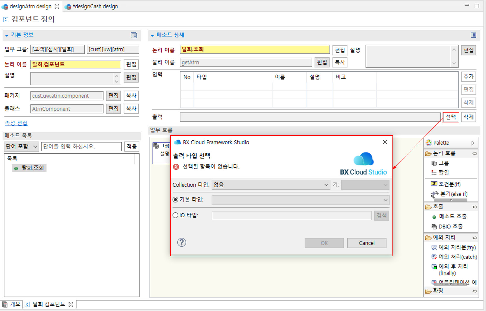Select the IO 타입 radio button
486x311 pixels.
[x=175, y=215]
